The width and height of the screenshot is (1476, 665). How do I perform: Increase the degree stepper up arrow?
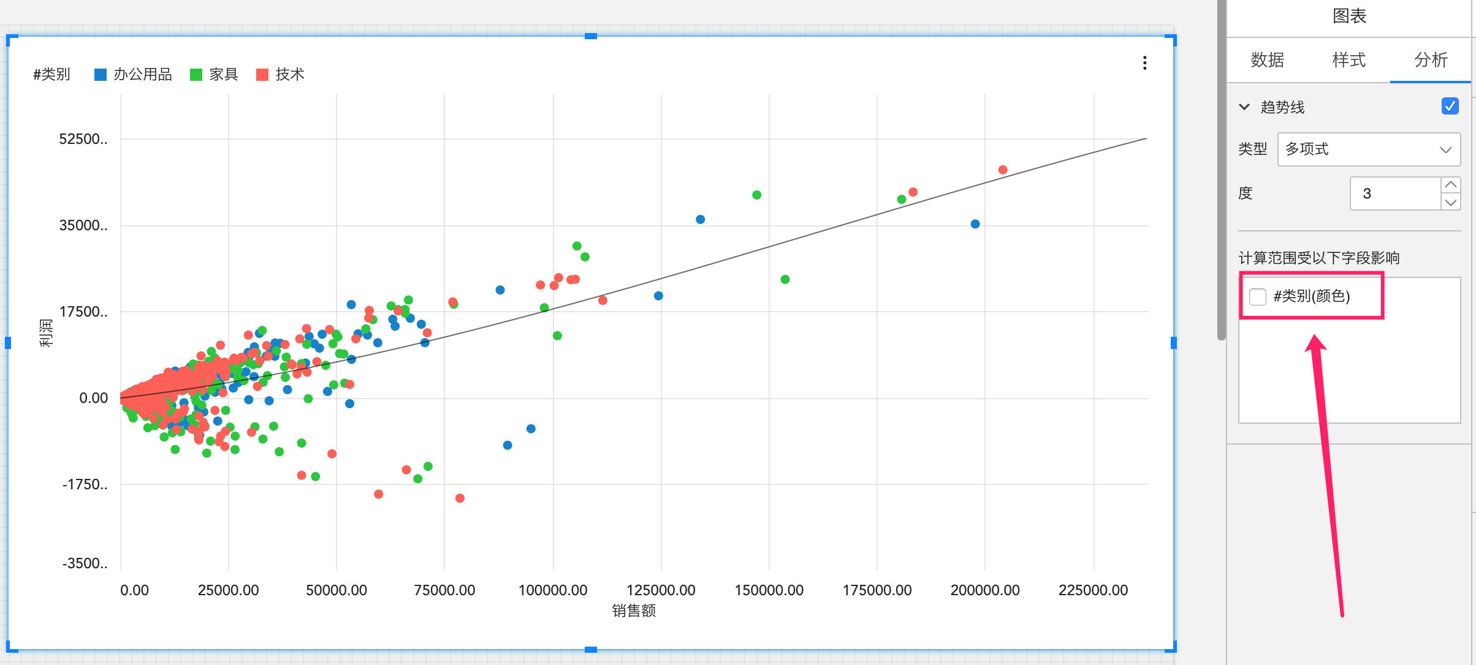(x=1450, y=185)
